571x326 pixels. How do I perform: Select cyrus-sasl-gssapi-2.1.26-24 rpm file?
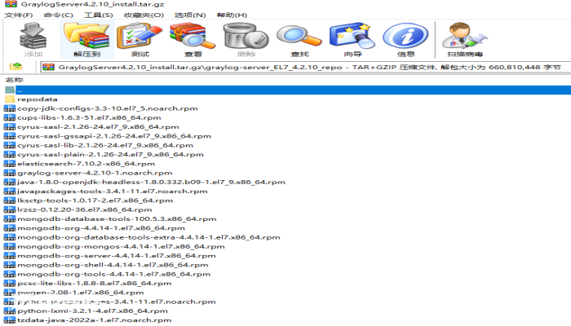tap(114, 136)
